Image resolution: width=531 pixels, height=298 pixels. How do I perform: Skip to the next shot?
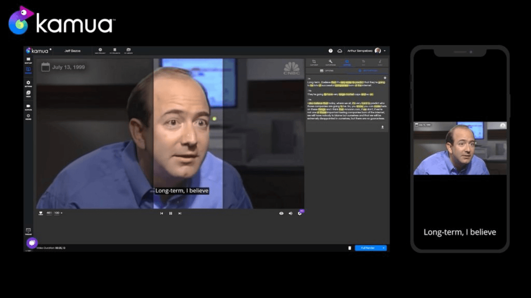pos(180,213)
